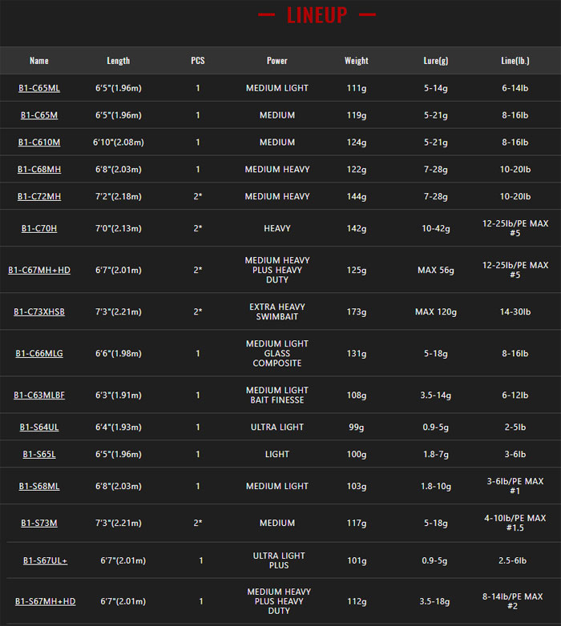Open the B1-C72MH rod link

coord(39,197)
